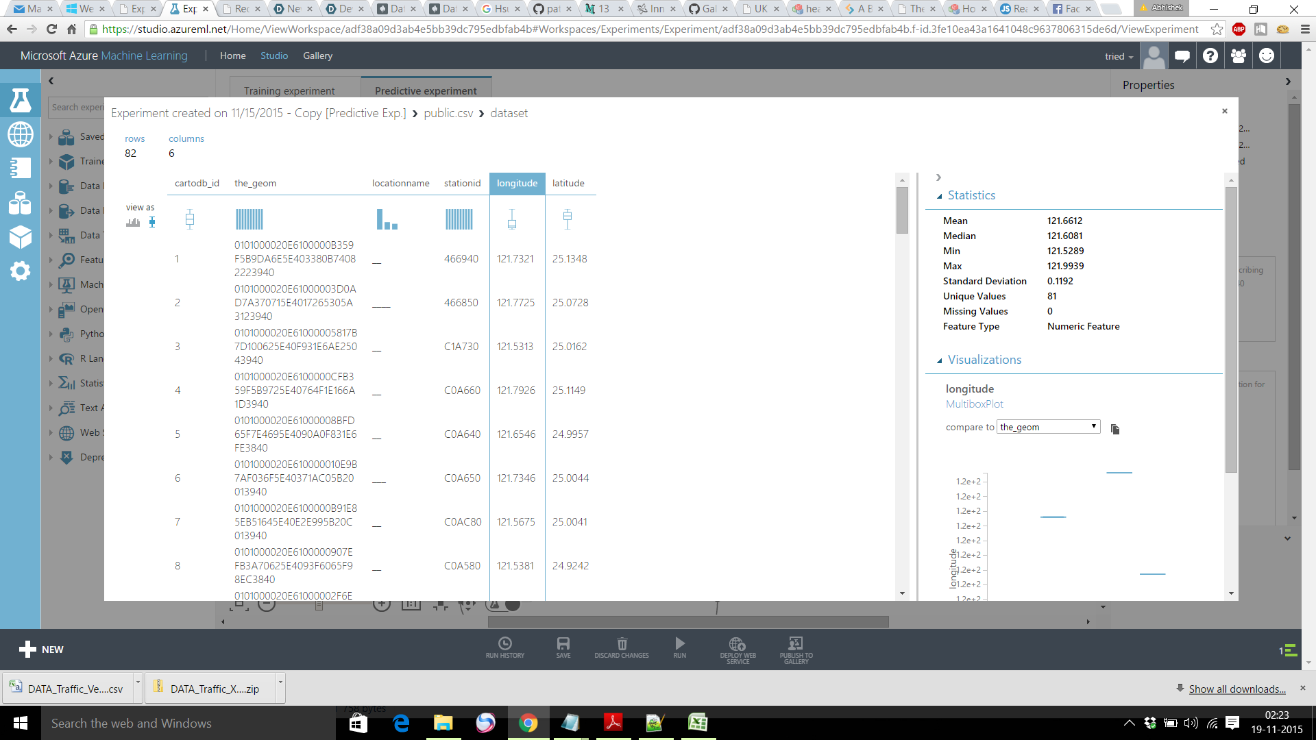Open Web Services globe icon
The height and width of the screenshot is (740, 1316).
tap(20, 134)
